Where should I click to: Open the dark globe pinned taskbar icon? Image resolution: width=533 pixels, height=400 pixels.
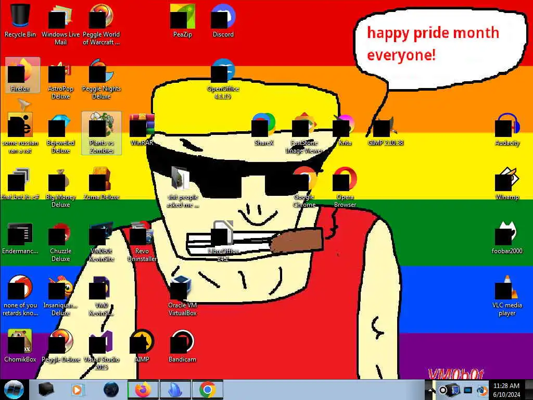pyautogui.click(x=111, y=390)
